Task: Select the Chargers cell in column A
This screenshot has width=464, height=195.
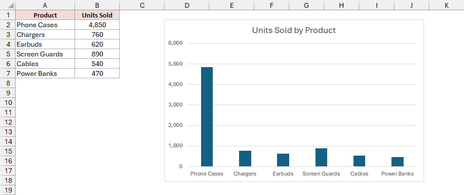Action: pyautogui.click(x=45, y=35)
